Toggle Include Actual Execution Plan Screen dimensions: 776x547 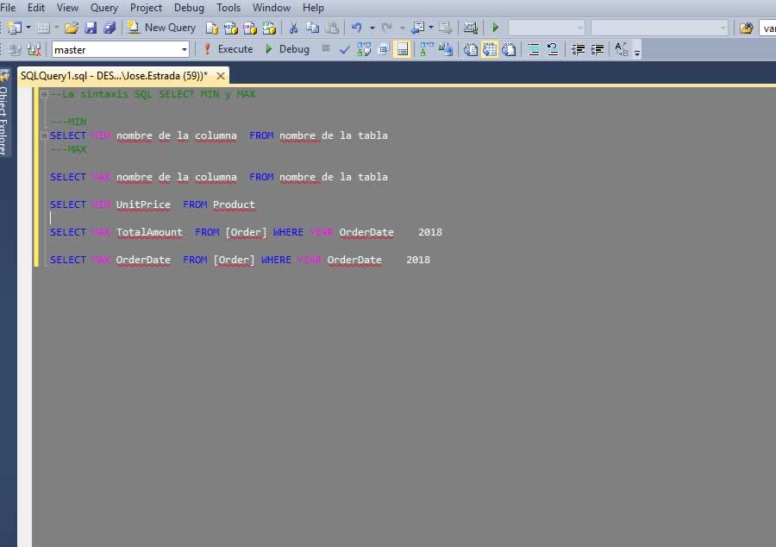coord(423,49)
